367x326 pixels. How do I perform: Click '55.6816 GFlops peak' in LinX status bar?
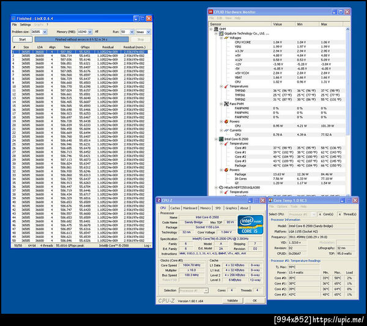pos(70,245)
